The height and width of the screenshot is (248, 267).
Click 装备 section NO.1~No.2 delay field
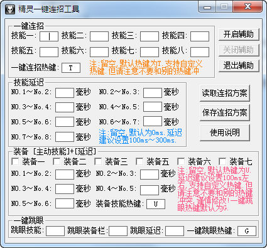pyautogui.click(x=65, y=175)
